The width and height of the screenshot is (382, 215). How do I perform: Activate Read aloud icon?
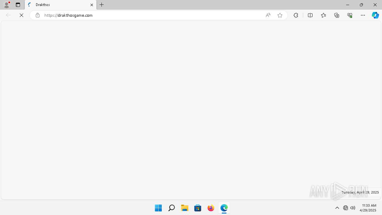click(268, 15)
